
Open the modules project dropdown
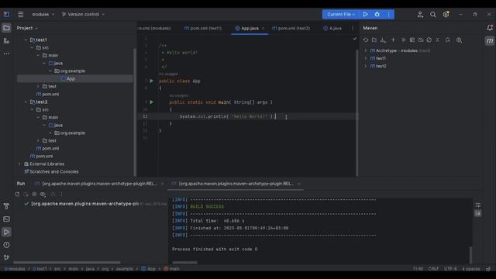[43, 14]
